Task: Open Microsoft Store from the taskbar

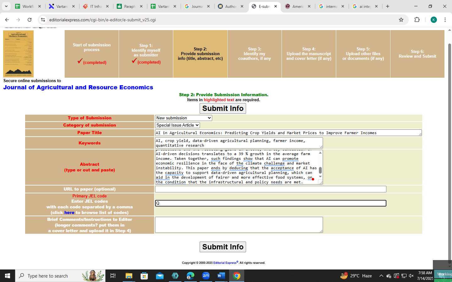Action: (x=144, y=276)
